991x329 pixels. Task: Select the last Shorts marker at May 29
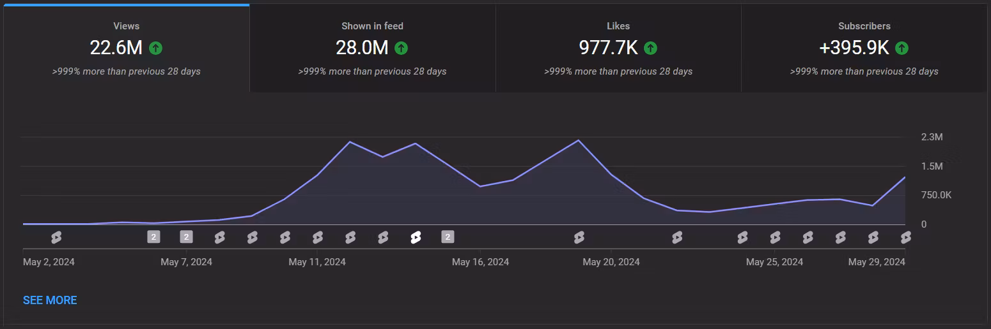click(x=905, y=238)
